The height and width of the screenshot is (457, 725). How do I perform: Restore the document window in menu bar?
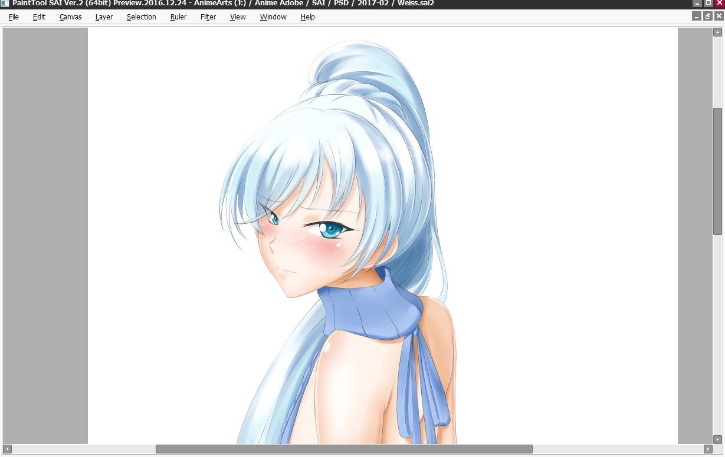(707, 16)
